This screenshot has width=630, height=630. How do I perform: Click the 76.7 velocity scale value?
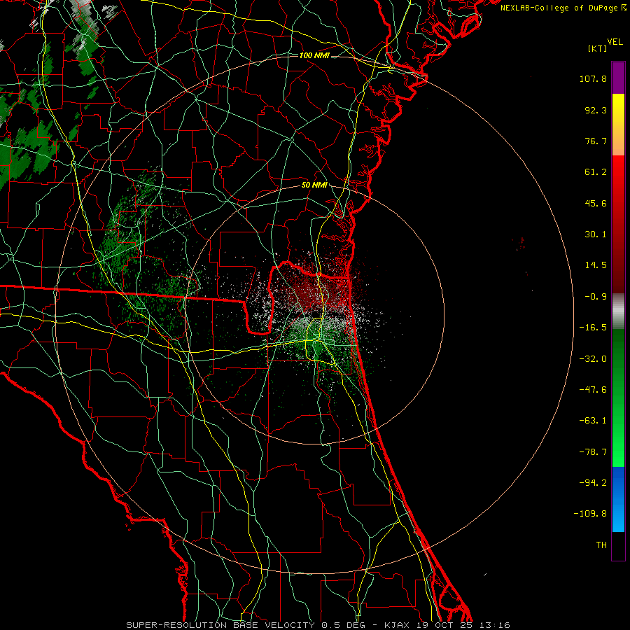tap(596, 141)
